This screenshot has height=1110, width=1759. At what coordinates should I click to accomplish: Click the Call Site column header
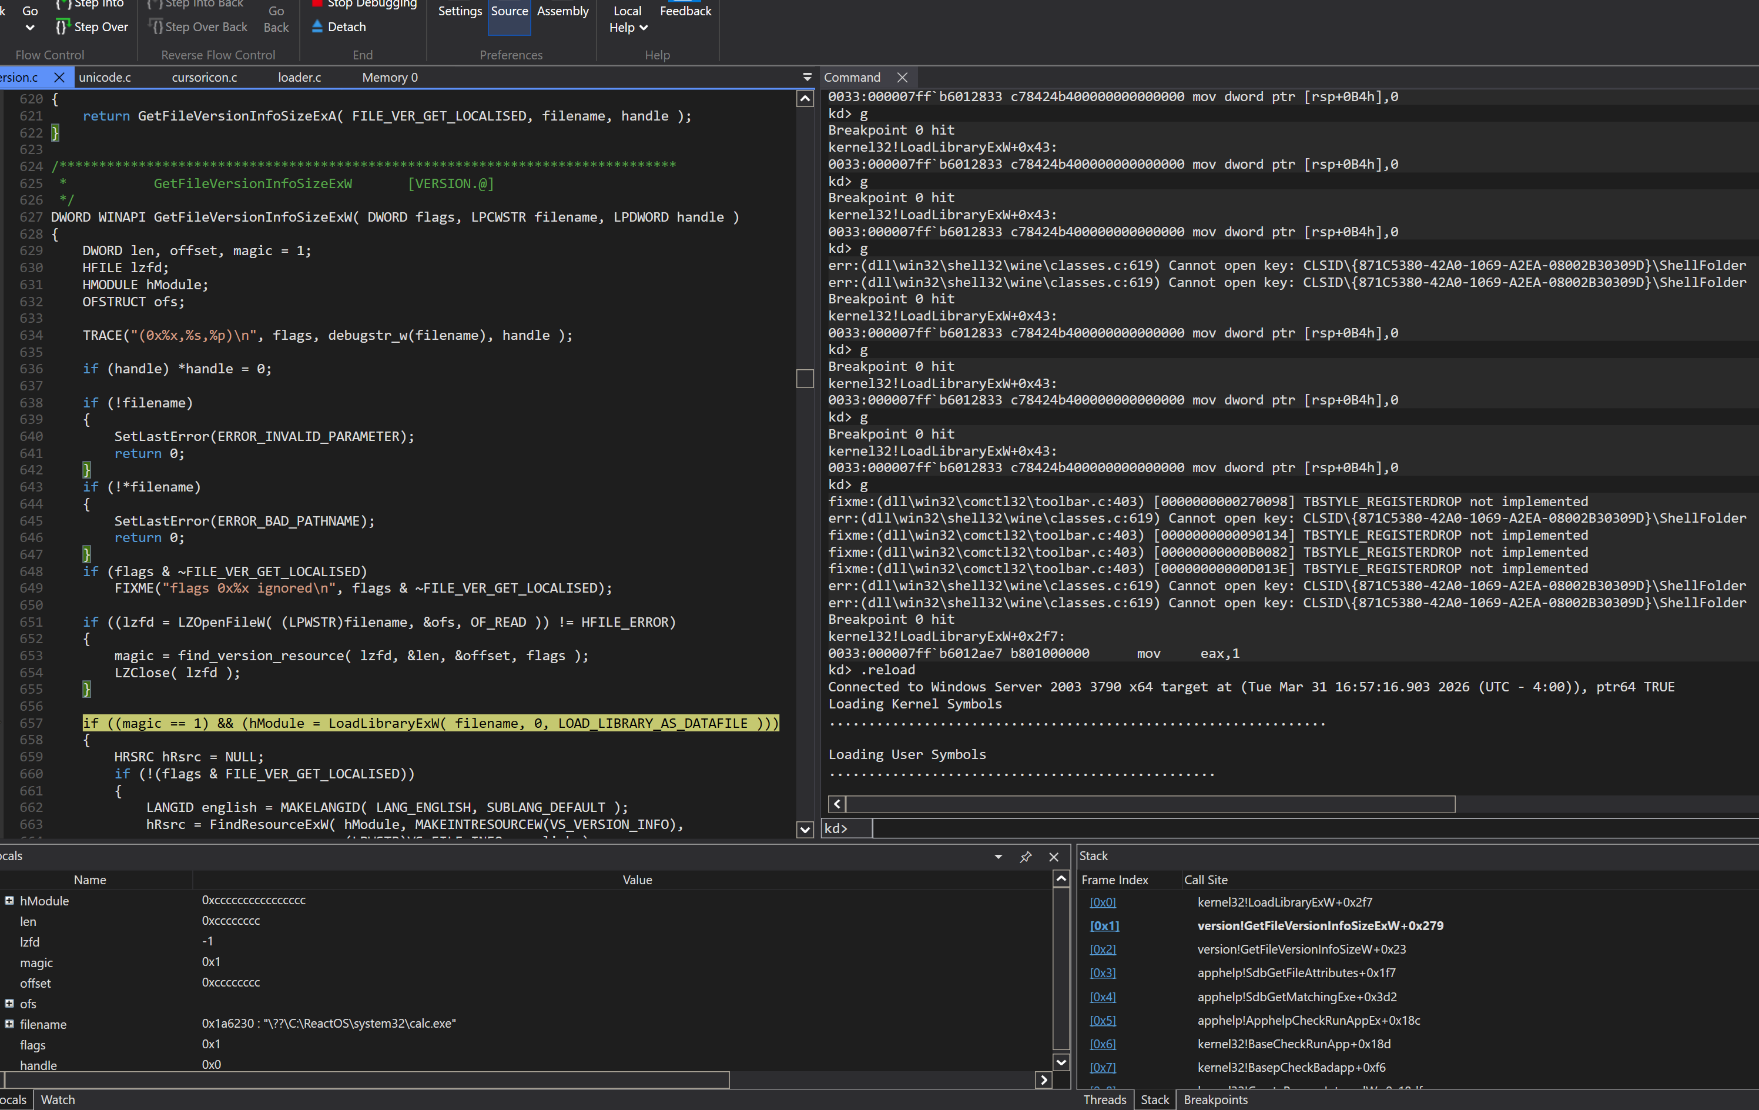point(1205,880)
